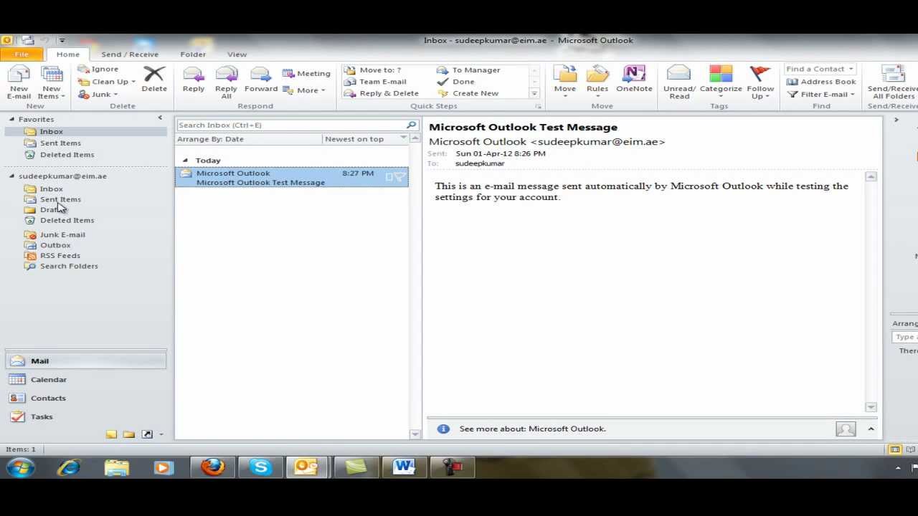Click See more about: Microsoft Outlook
The height and width of the screenshot is (516, 918).
click(x=533, y=429)
